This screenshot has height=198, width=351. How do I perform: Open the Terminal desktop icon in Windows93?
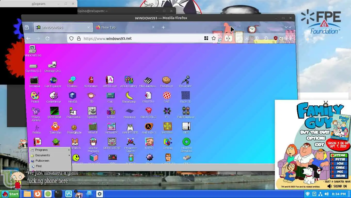pos(34,82)
